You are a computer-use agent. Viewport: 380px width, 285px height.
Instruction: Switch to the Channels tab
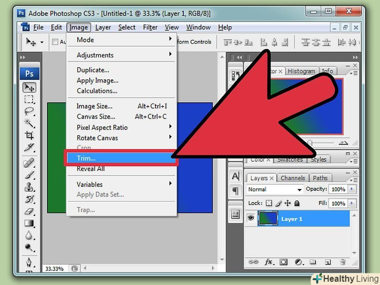point(293,178)
